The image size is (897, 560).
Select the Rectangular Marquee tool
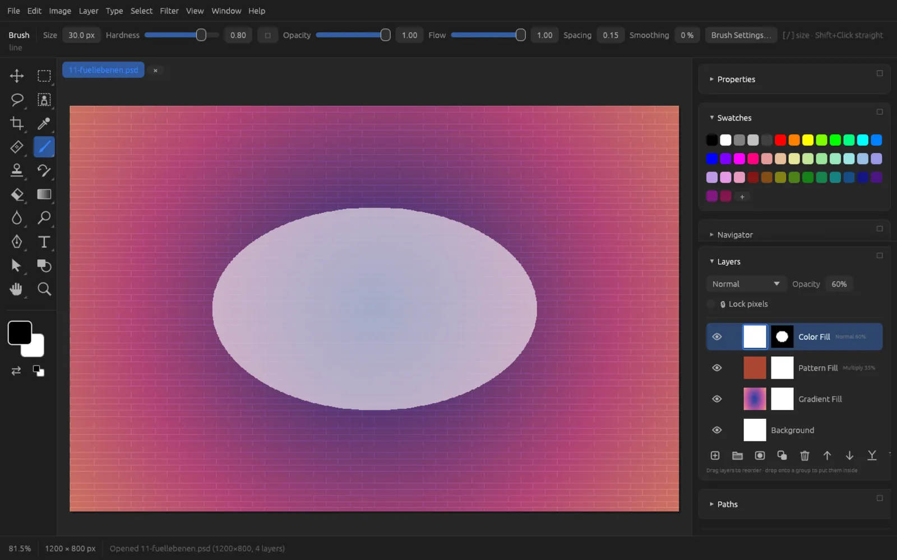[x=44, y=76]
